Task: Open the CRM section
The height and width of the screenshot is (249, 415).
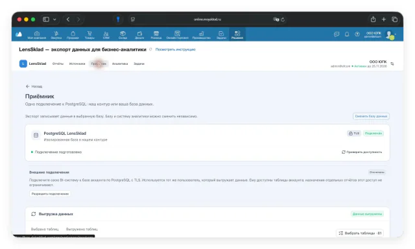Action: pyautogui.click(x=106, y=35)
